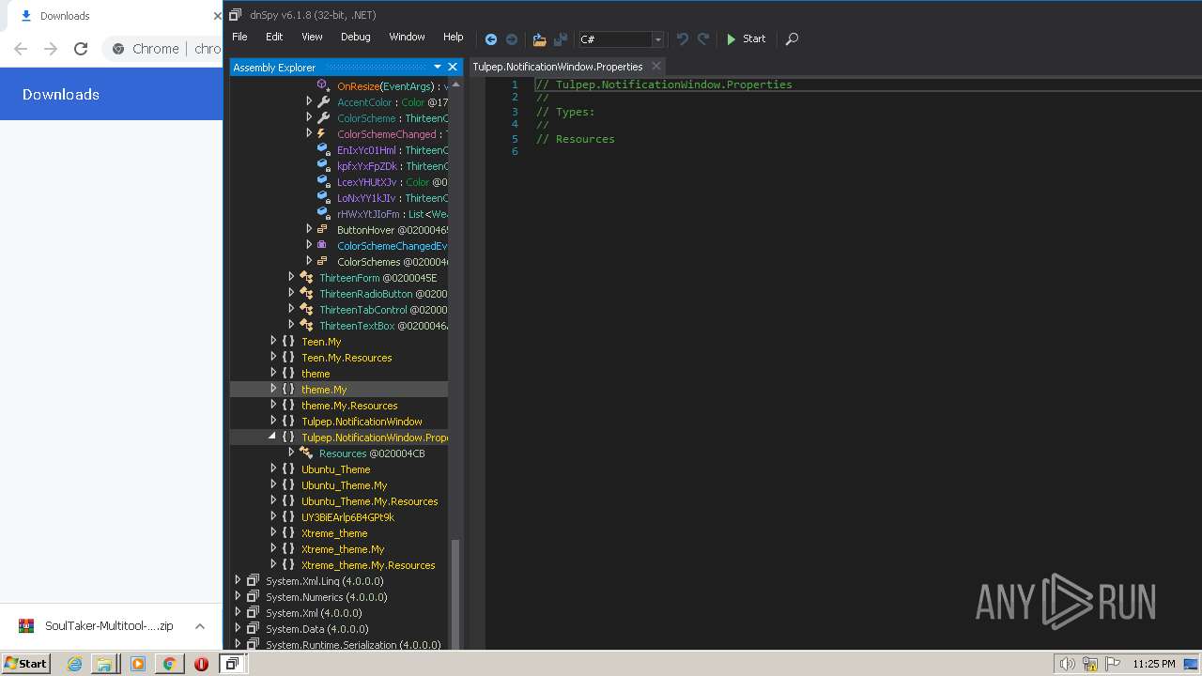
Task: Open Assembly Explorer panel options dropdown arrow
Action: 437,67
